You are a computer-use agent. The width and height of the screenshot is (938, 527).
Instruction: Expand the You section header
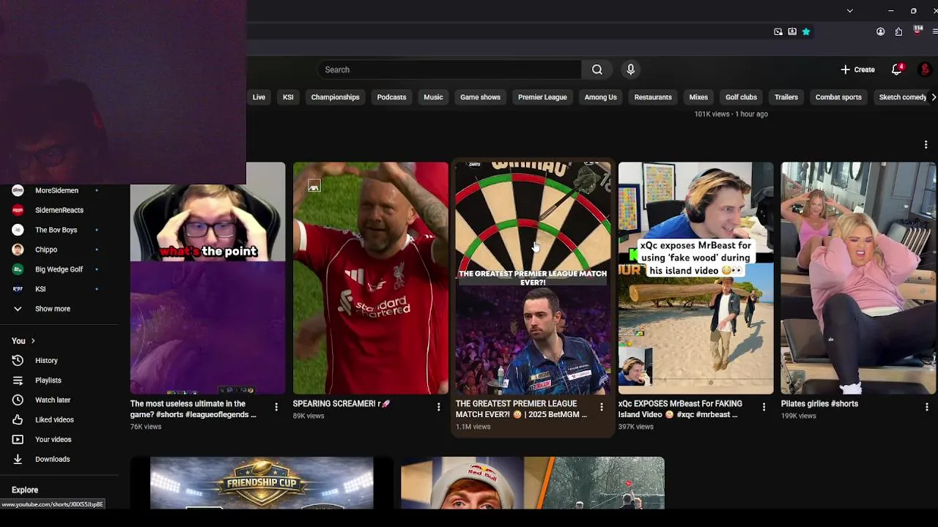pyautogui.click(x=23, y=340)
